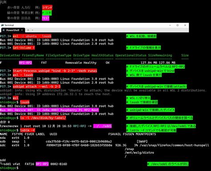Click the '合計 0' output line
The height and width of the screenshot is (171, 211).
click(5, 122)
